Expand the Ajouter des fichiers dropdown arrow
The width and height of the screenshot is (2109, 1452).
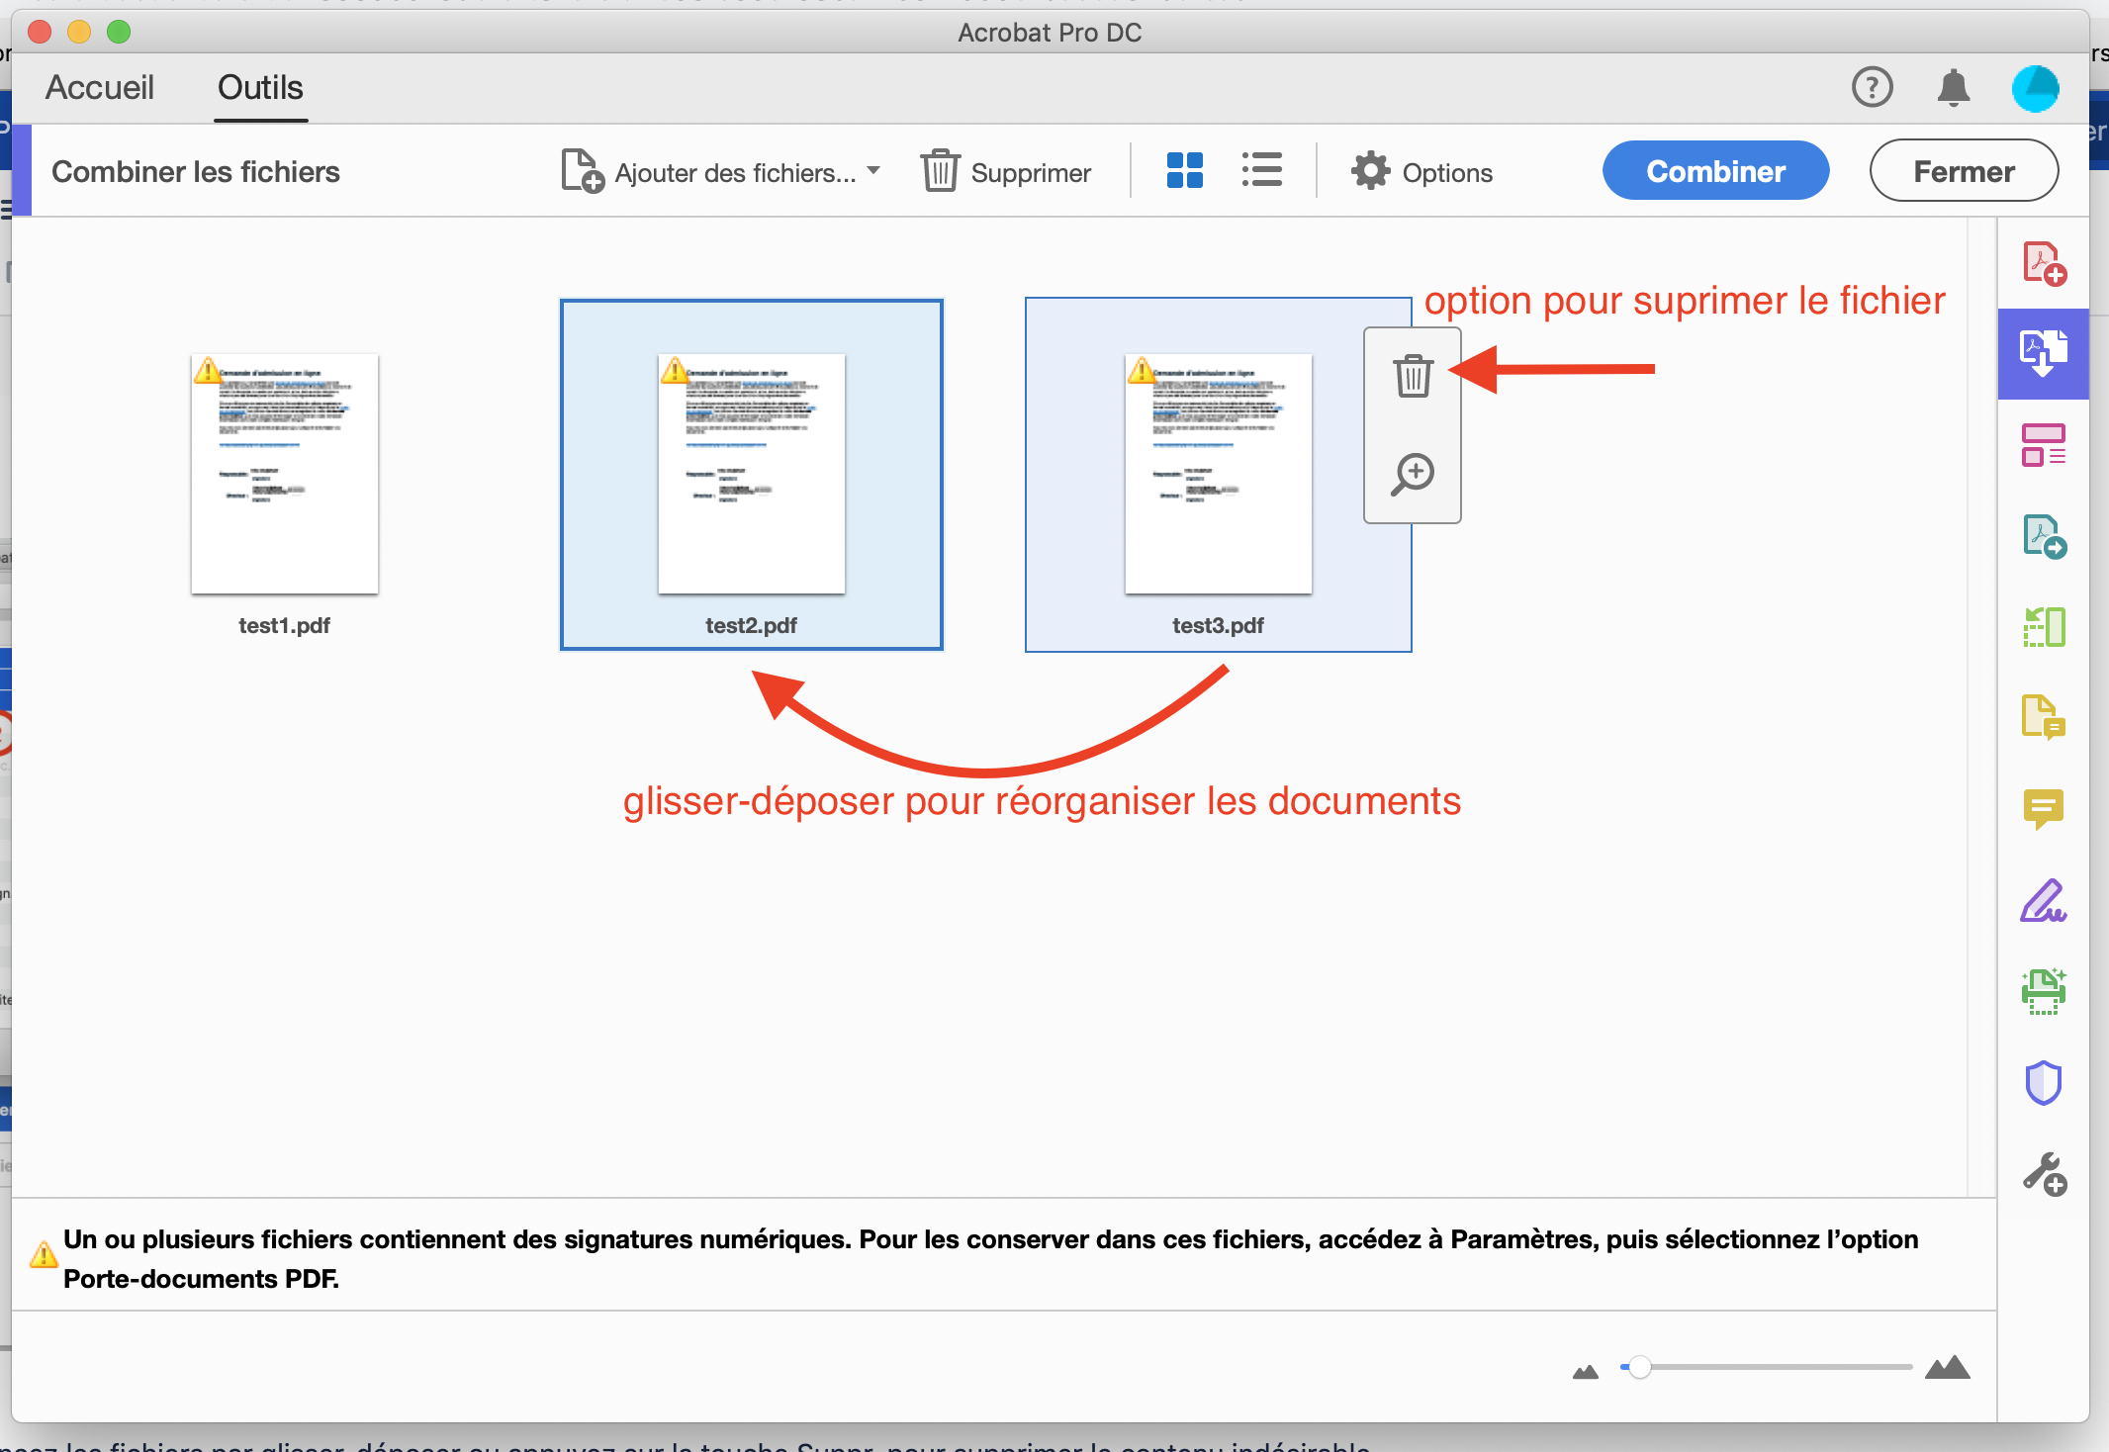pos(873,171)
